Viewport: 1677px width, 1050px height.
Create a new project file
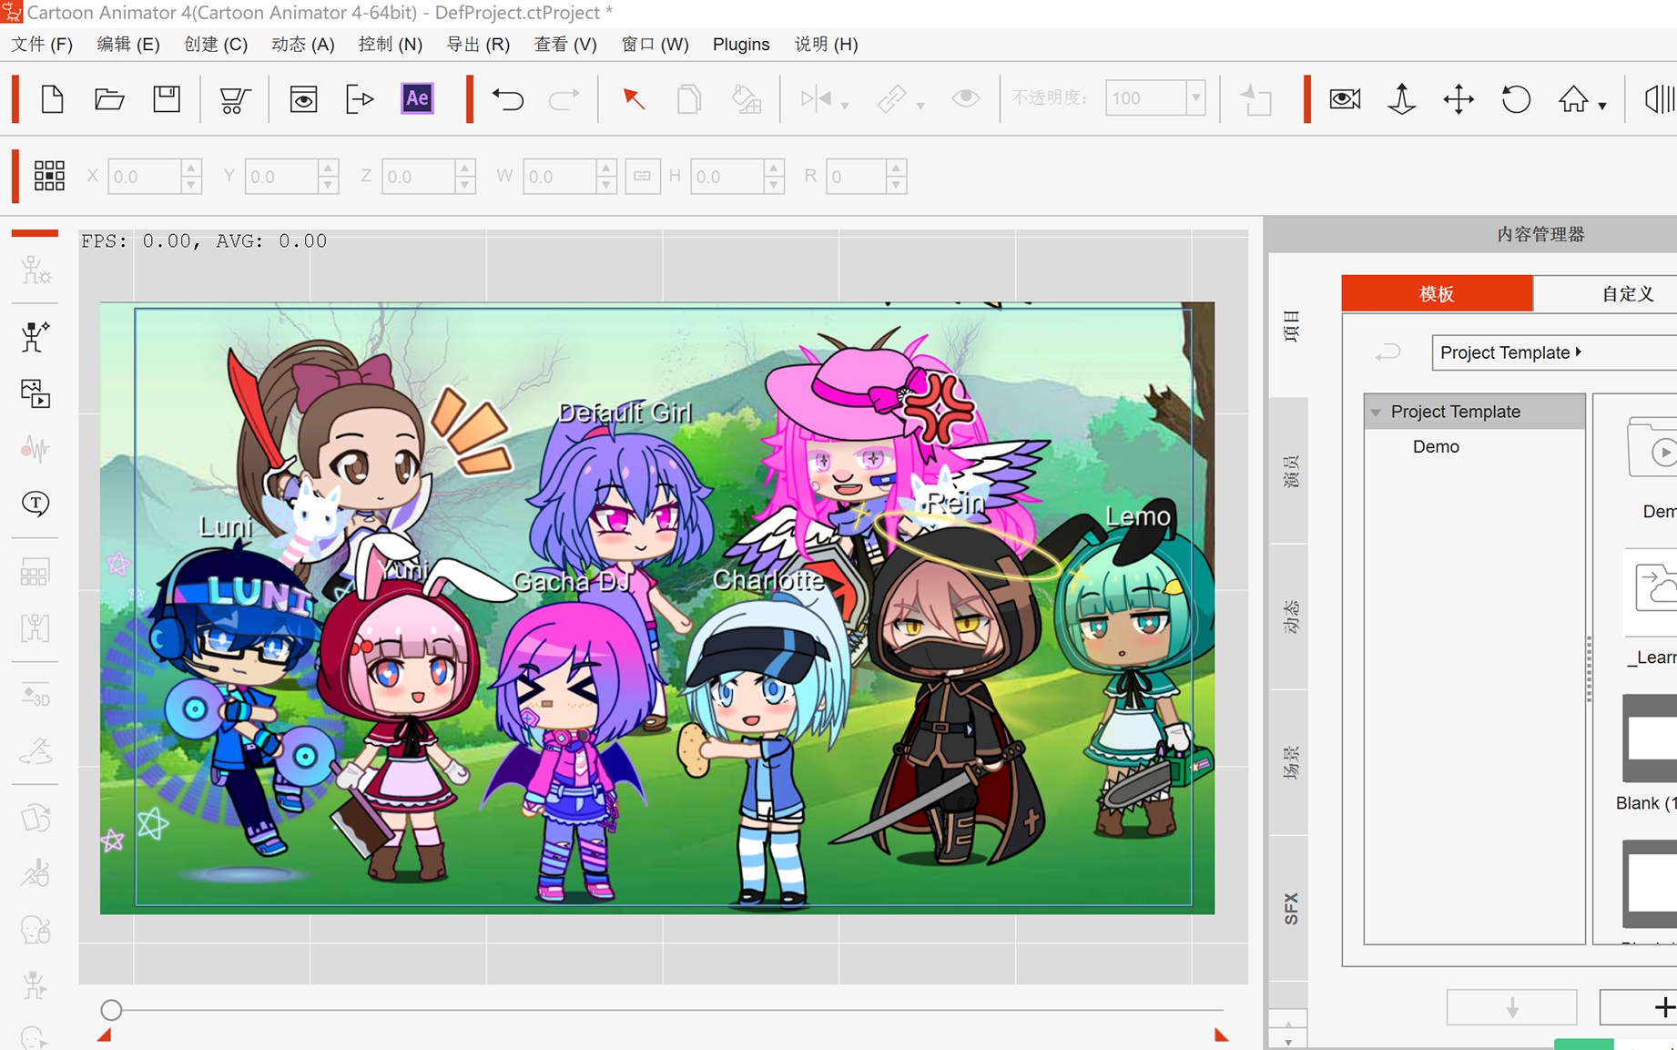52,98
